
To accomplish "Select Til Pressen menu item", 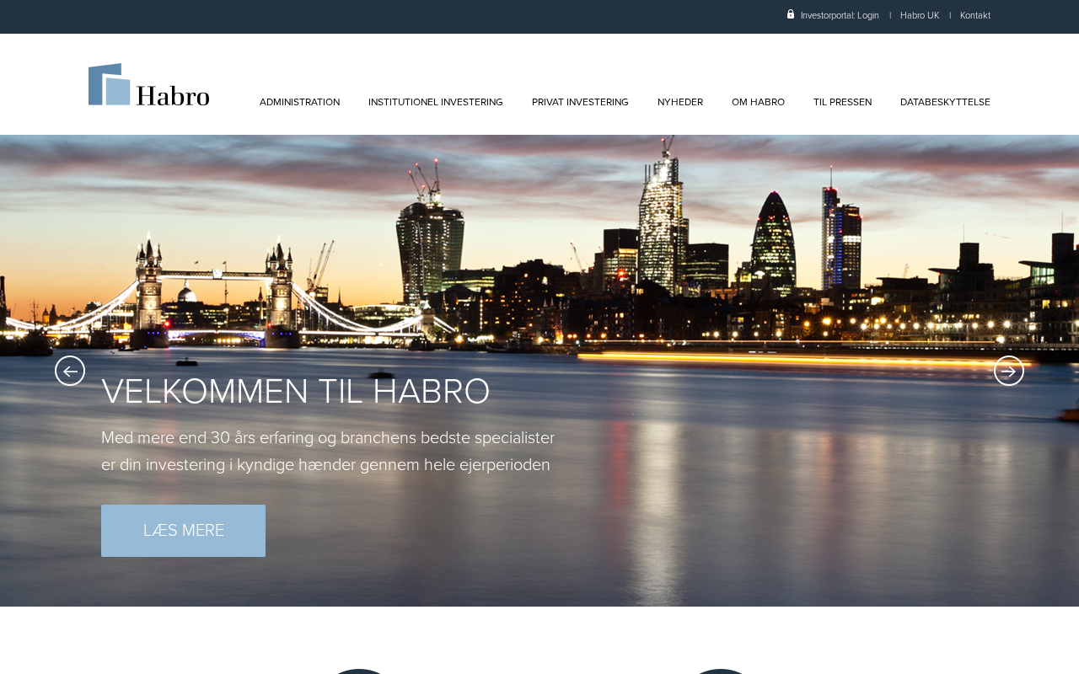I will [x=842, y=102].
